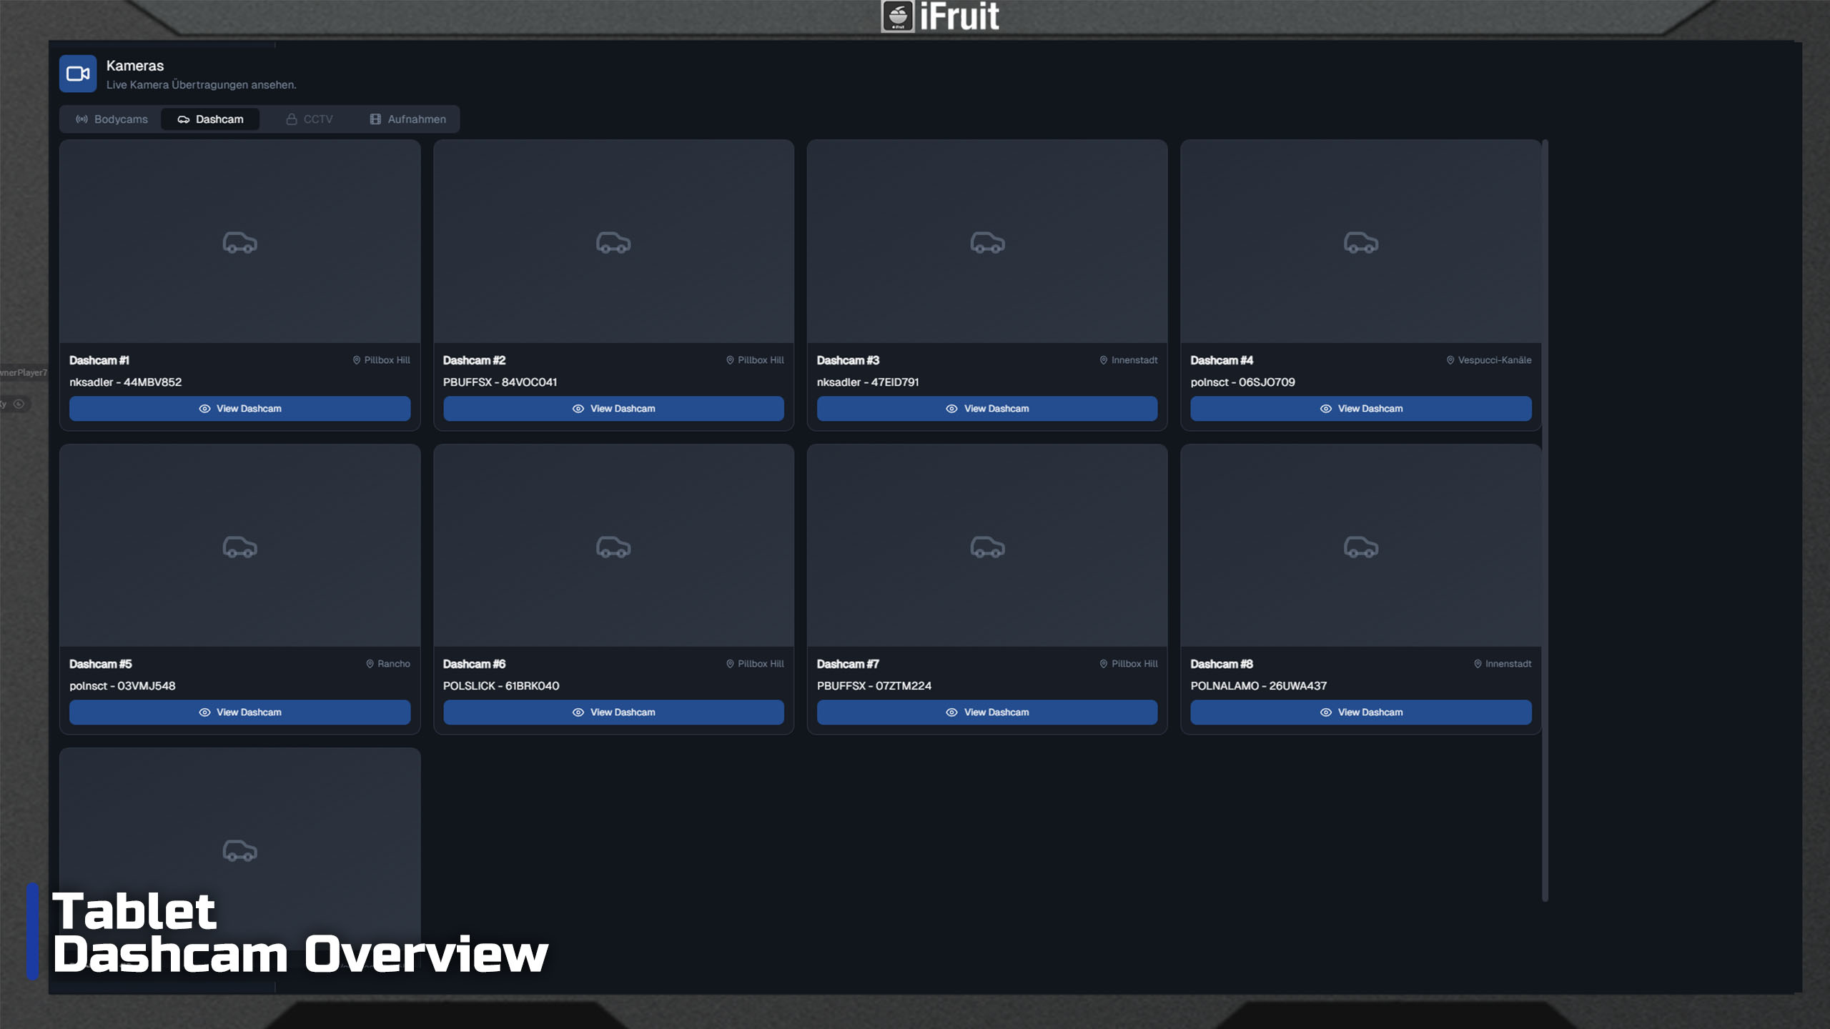Click the iFruit logo icon
The width and height of the screenshot is (1830, 1029).
coord(897,16)
